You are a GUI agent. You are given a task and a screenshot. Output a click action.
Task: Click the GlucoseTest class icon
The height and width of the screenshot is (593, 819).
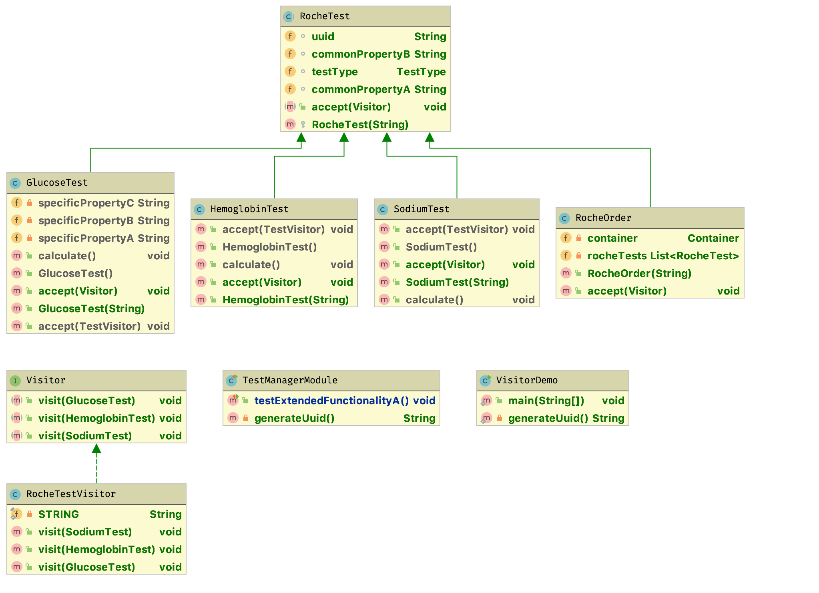click(15, 183)
